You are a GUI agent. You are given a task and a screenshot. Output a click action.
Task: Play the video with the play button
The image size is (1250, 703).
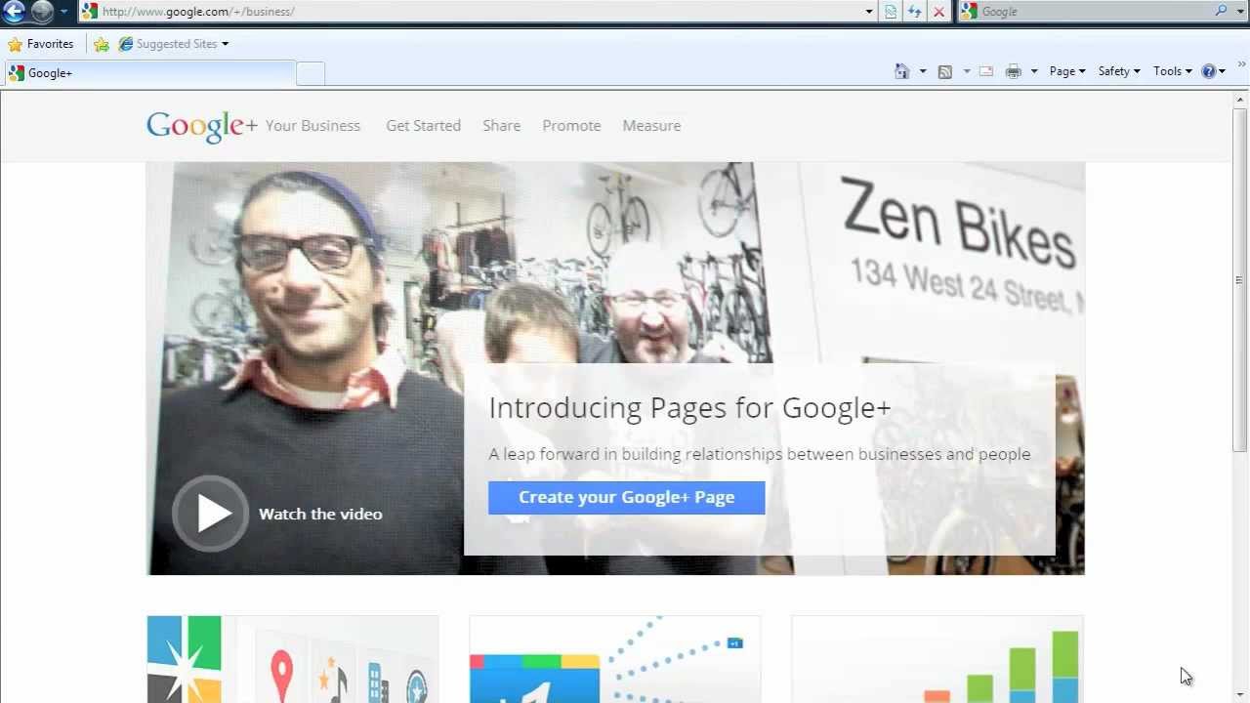click(x=211, y=514)
